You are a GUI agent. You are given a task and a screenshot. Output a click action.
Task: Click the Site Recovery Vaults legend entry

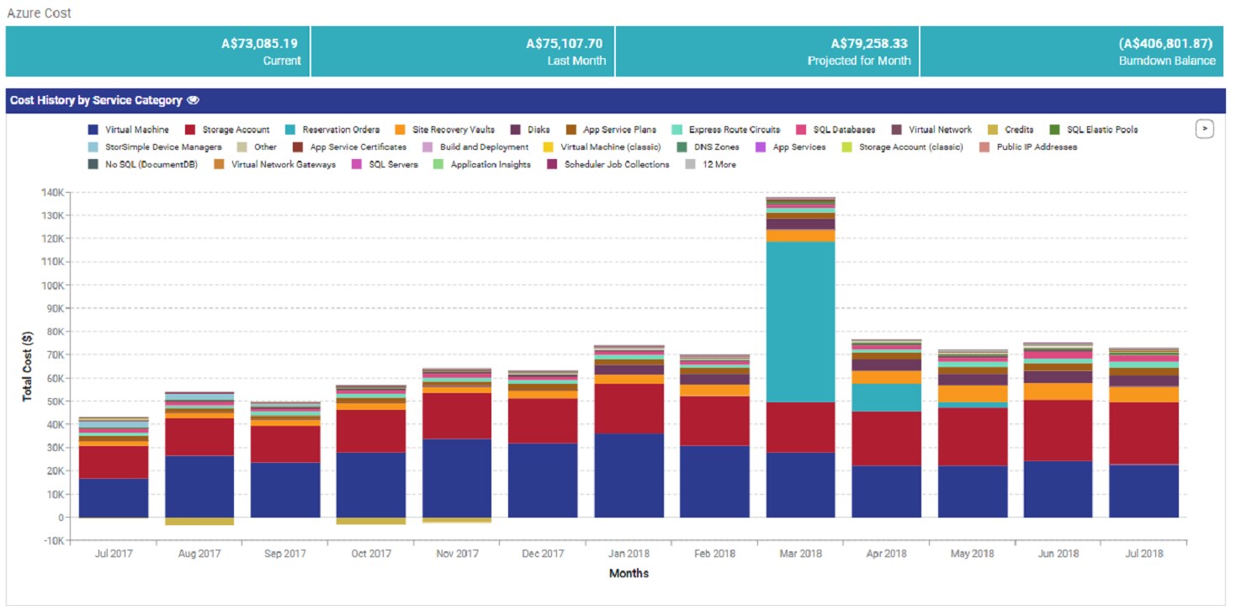pos(444,130)
